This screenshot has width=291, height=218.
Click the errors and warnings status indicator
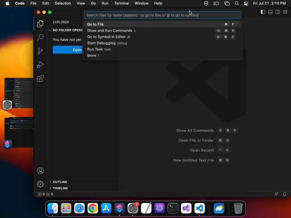(45, 194)
